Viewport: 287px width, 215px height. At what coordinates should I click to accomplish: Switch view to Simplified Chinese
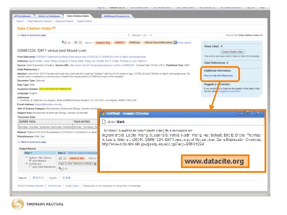click(38, 178)
